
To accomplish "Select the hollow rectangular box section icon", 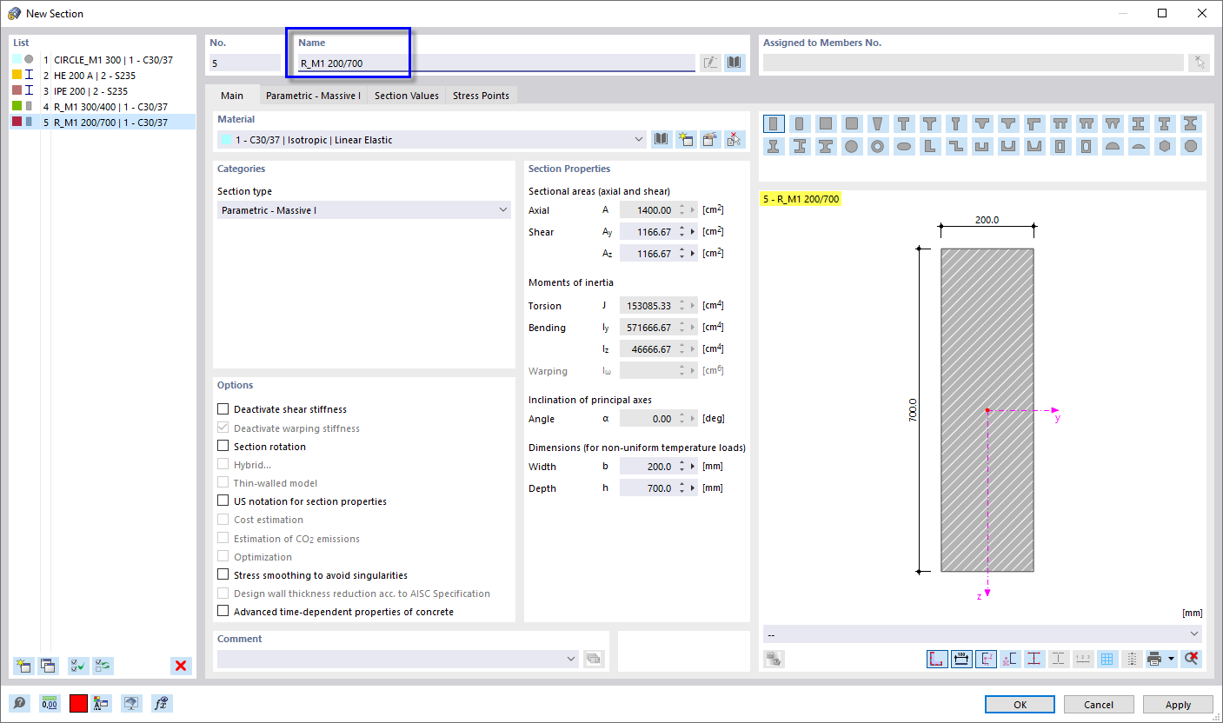I will tap(1060, 146).
